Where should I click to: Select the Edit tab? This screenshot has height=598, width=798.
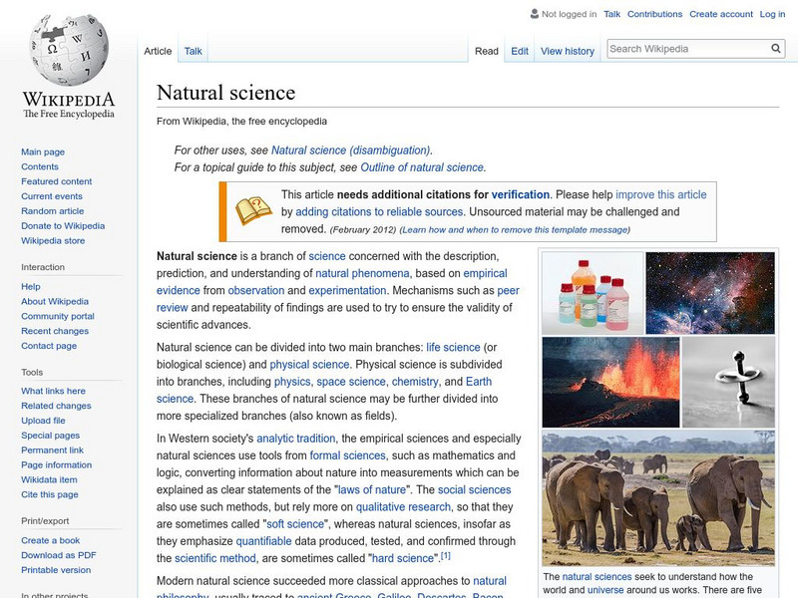tap(520, 51)
